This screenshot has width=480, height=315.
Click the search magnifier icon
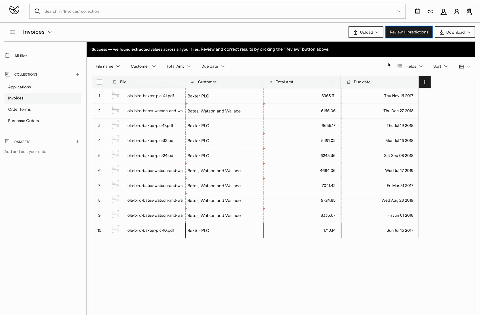coord(37,11)
